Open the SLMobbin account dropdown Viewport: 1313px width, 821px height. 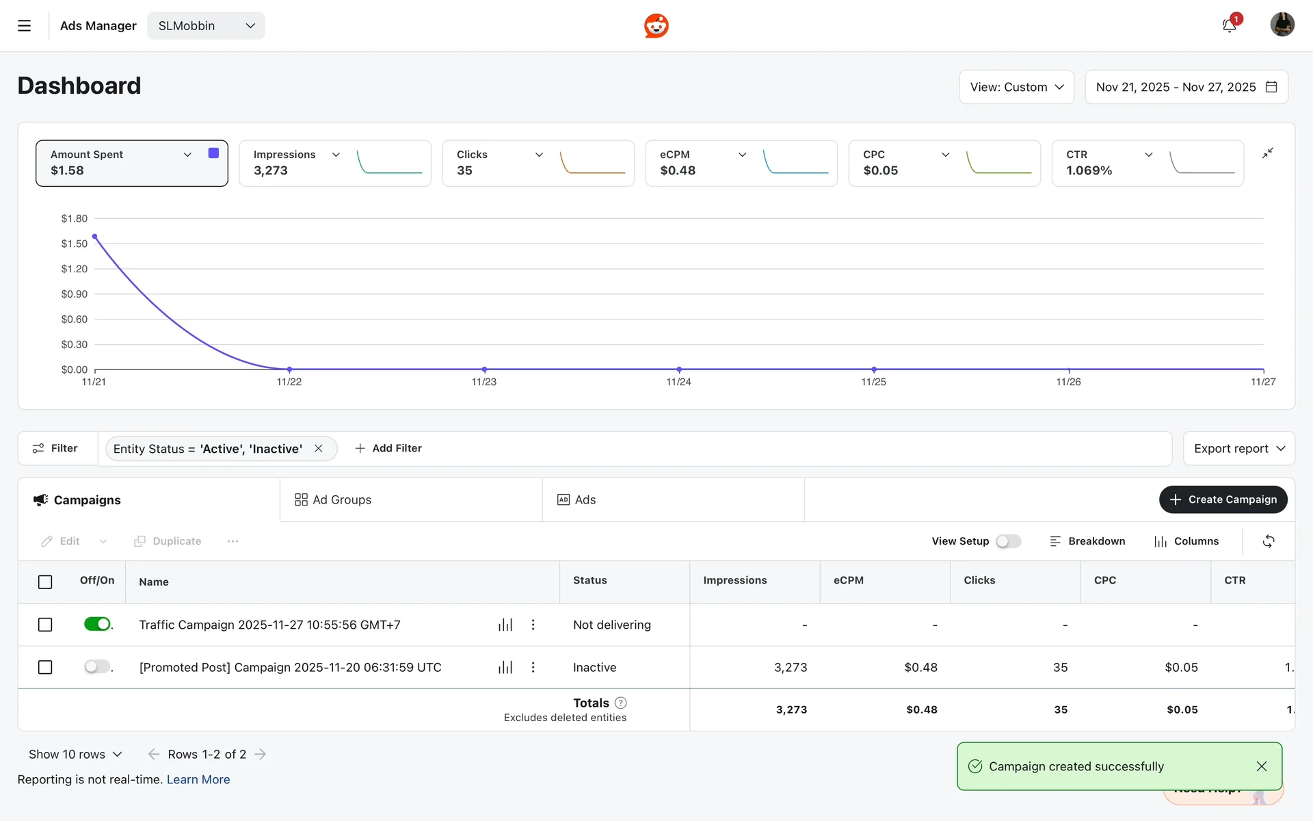206,26
